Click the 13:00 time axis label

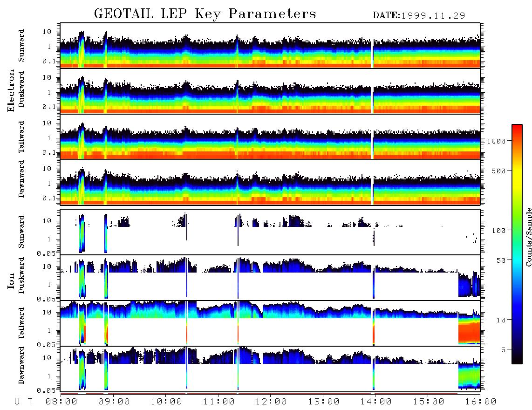[x=324, y=402]
